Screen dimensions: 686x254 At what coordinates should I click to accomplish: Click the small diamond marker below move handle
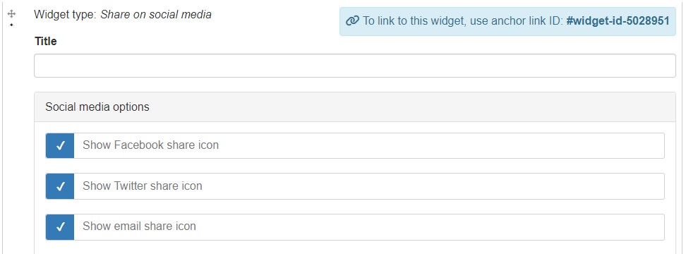tap(11, 25)
